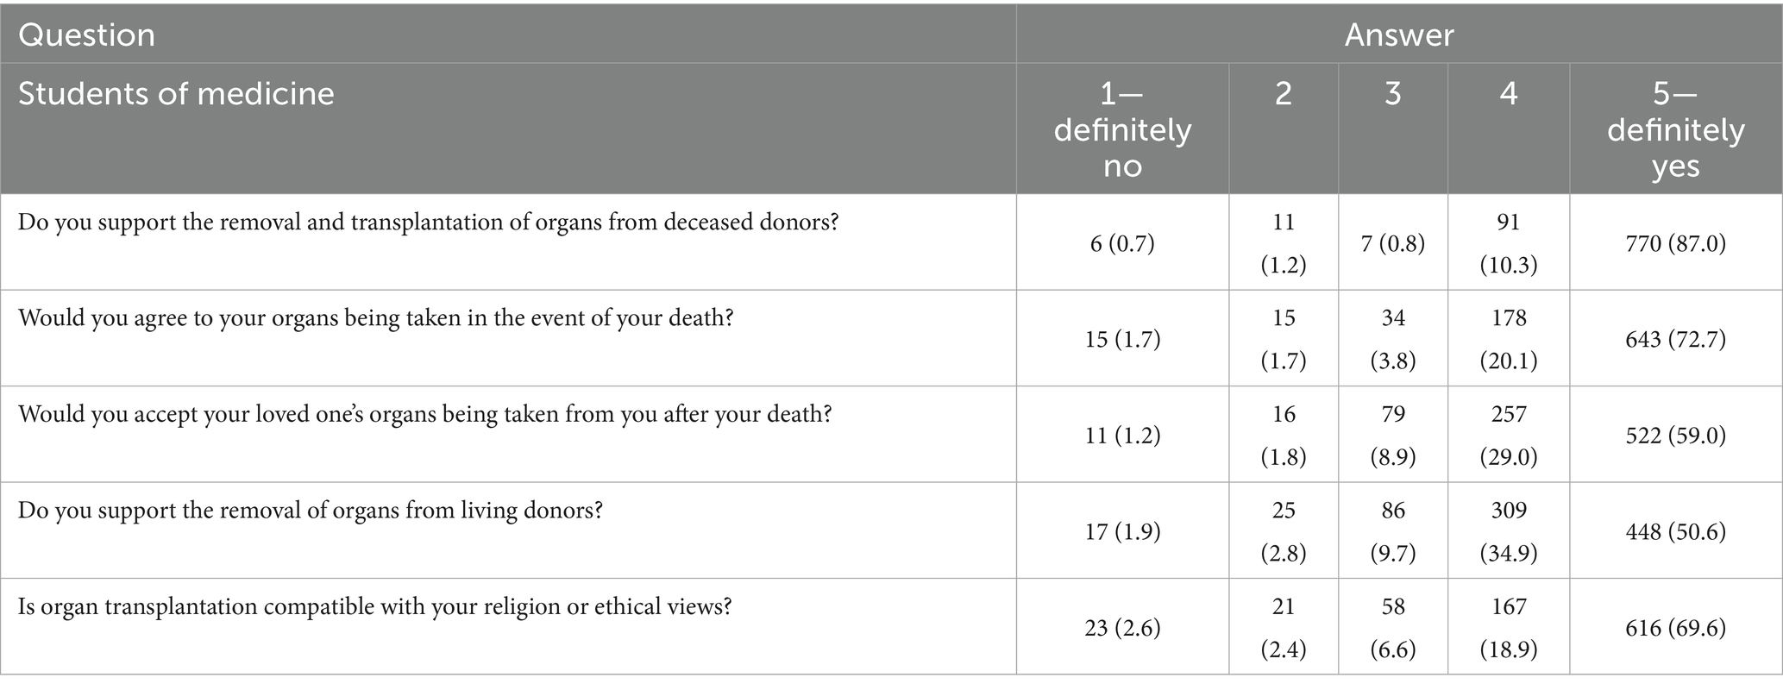Click the '79 (8.9)' cell
This screenshot has height=690, width=1783.
1392,436
